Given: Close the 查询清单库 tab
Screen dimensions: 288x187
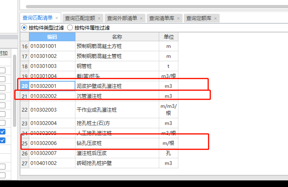Looking at the screenshot, I should point(178,18).
